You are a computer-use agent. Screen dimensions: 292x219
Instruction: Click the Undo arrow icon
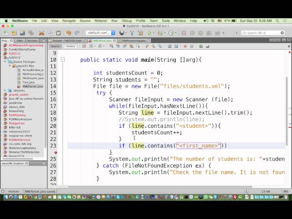click(68, 33)
